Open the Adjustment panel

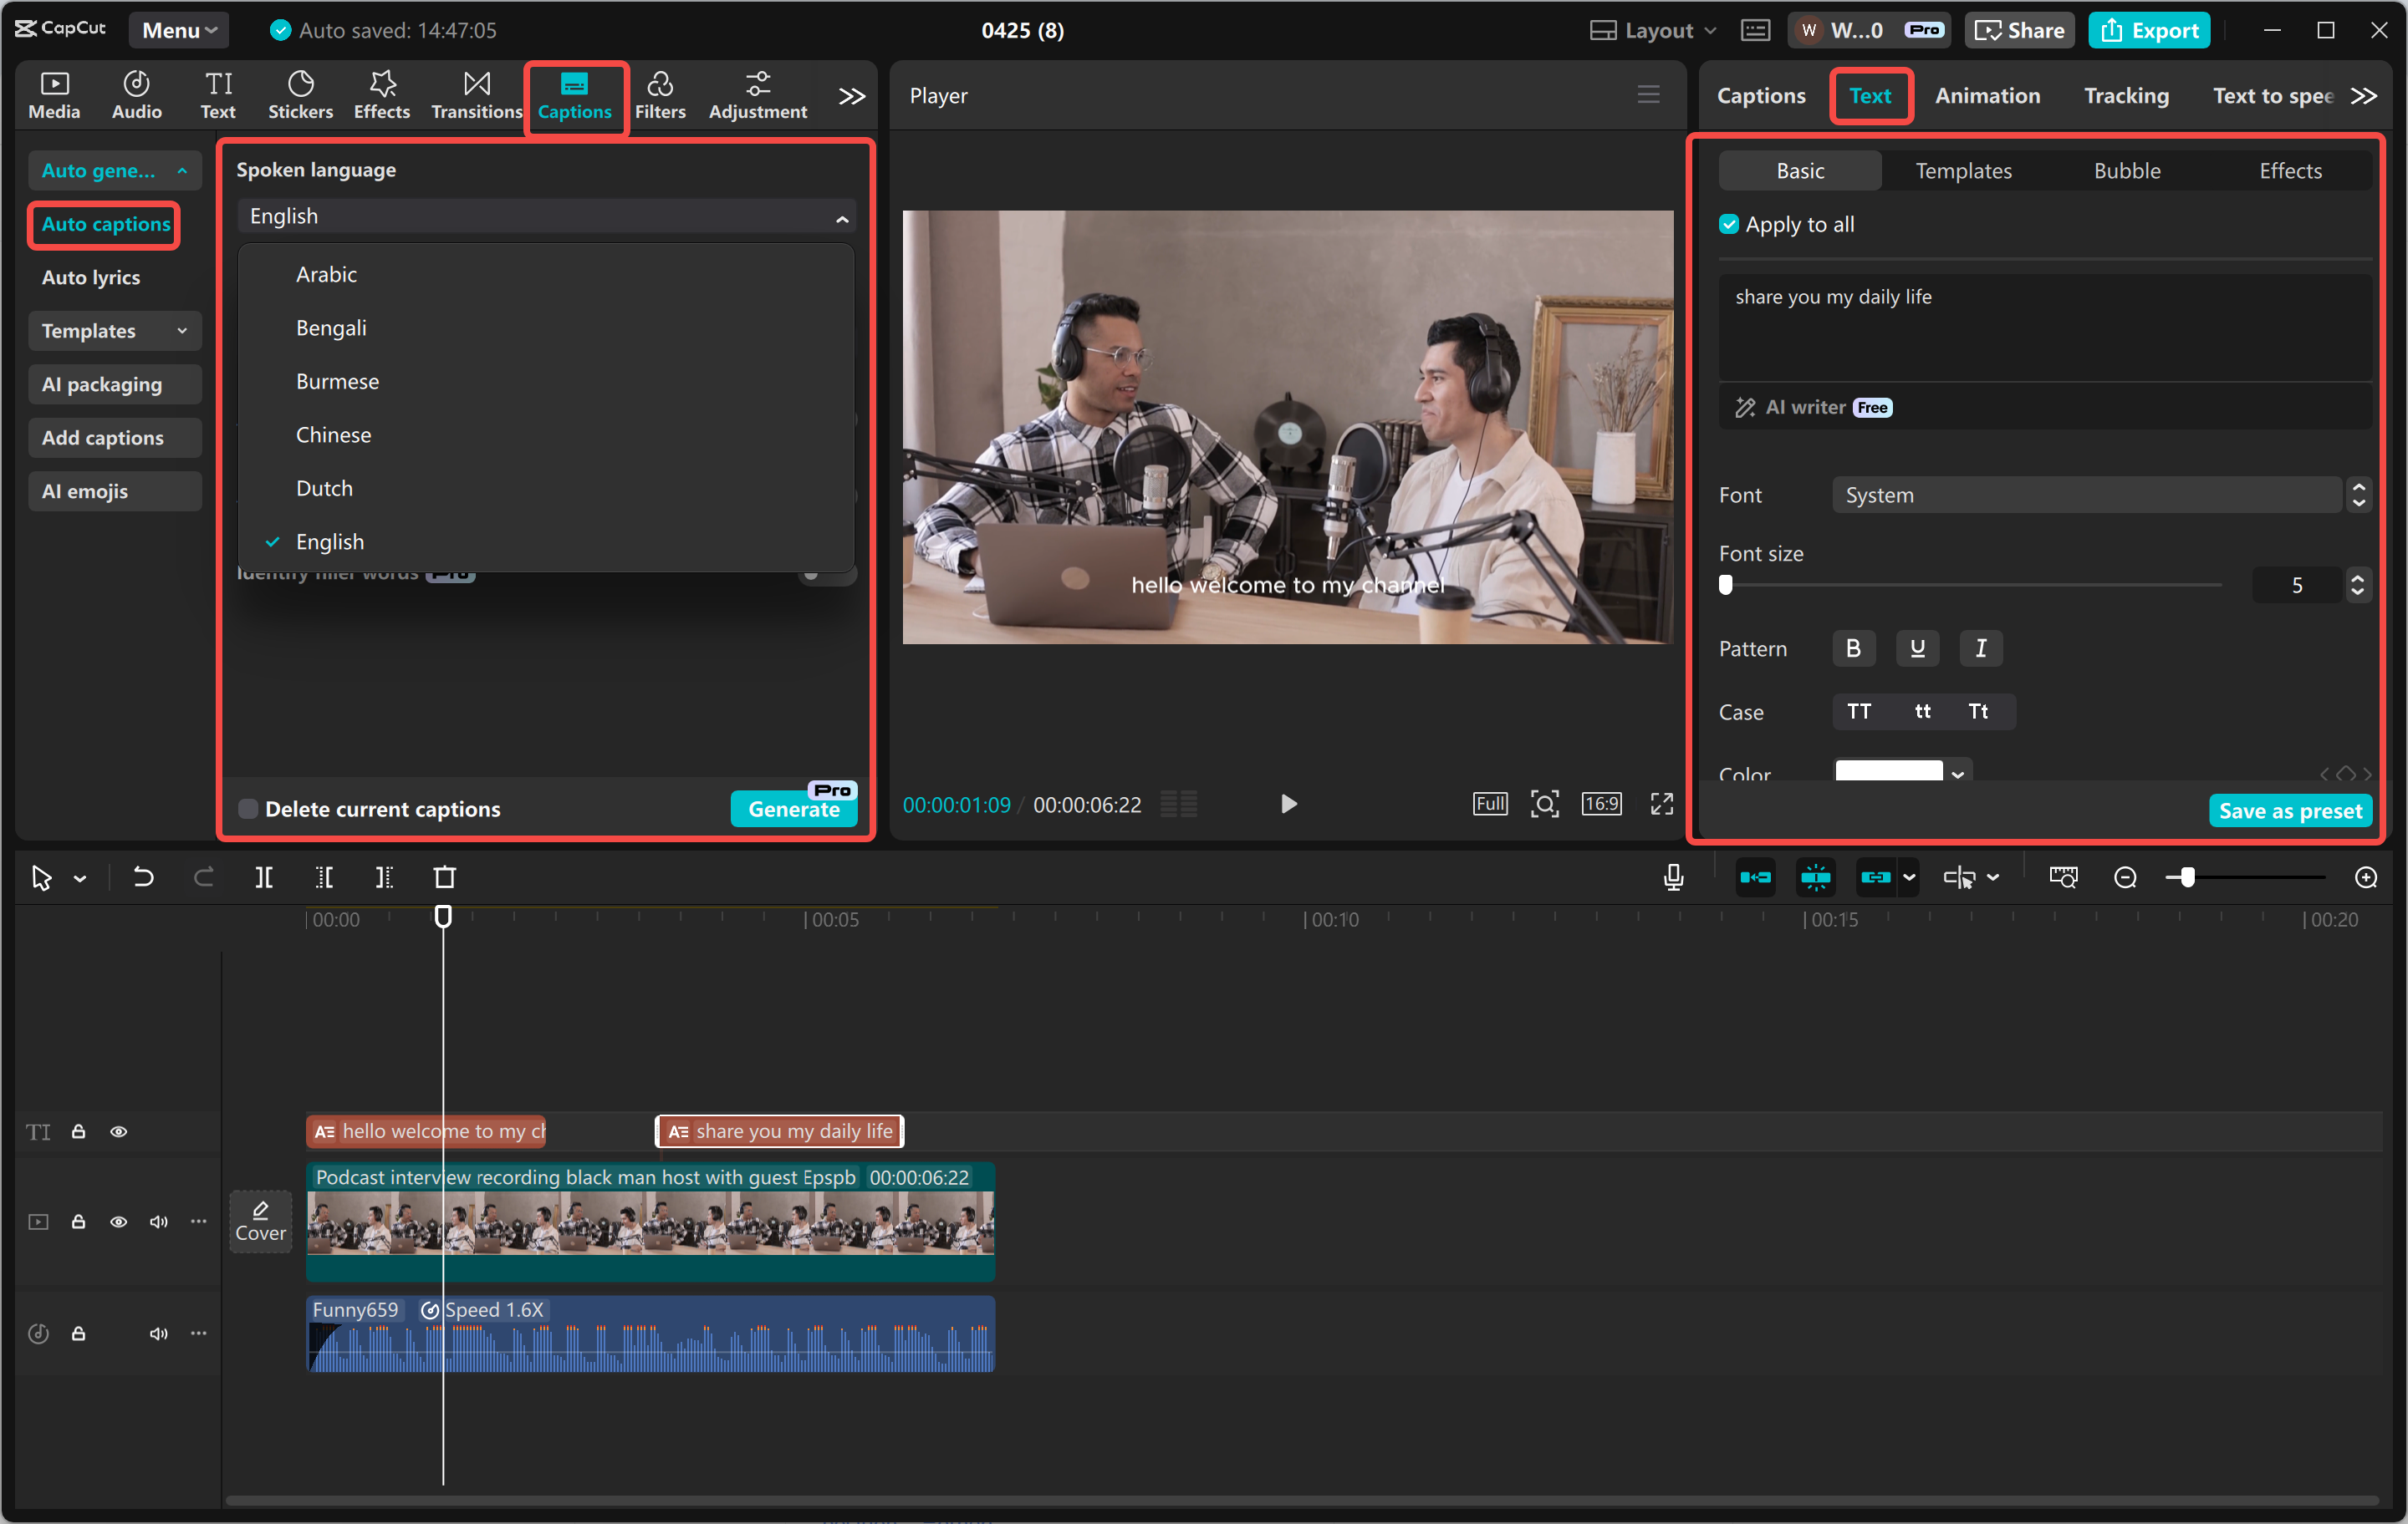(x=757, y=94)
